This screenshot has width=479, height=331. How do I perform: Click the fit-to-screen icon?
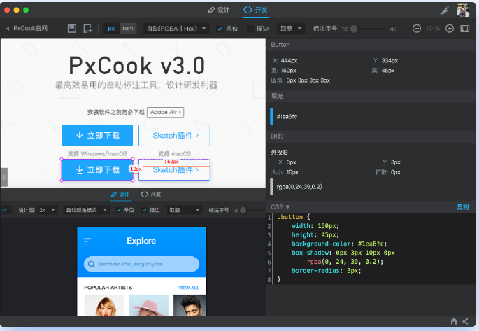point(464,29)
